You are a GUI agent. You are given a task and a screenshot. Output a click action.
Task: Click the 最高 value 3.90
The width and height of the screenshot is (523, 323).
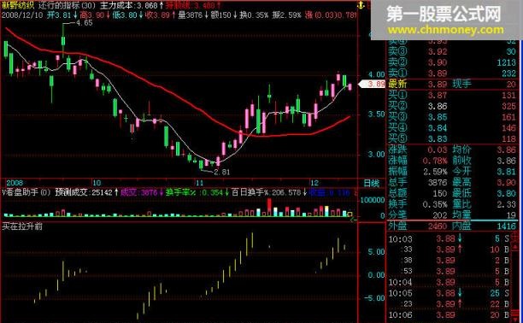(x=506, y=183)
